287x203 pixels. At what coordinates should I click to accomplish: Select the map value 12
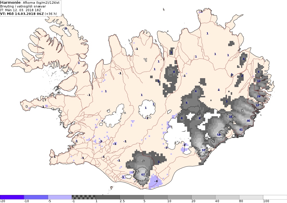(x=259, y=81)
